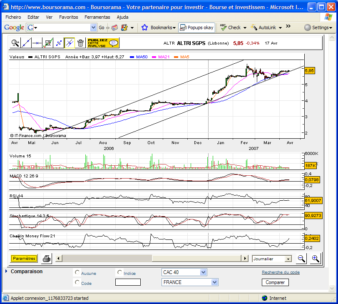The height and width of the screenshot is (304, 338).
Task: Open the Google G search type dropdown
Action: 32,27
